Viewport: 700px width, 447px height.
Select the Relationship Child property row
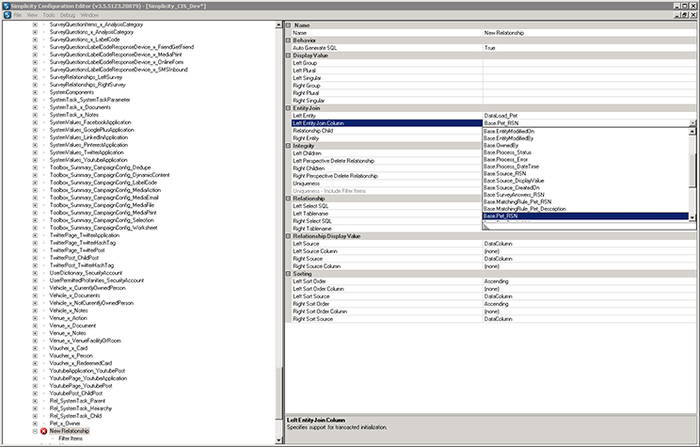pyautogui.click(x=387, y=131)
